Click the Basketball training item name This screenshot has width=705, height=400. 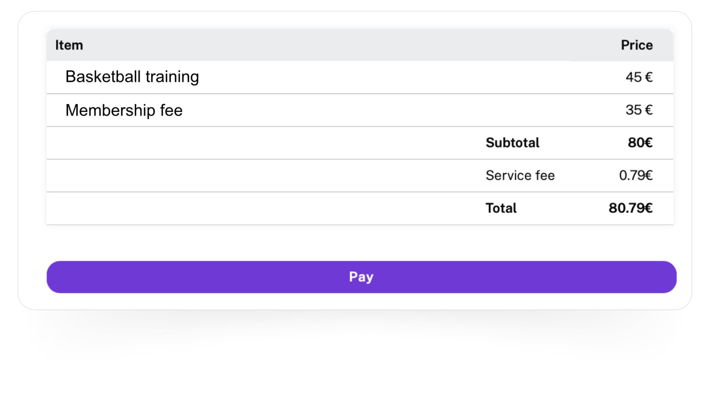(133, 77)
